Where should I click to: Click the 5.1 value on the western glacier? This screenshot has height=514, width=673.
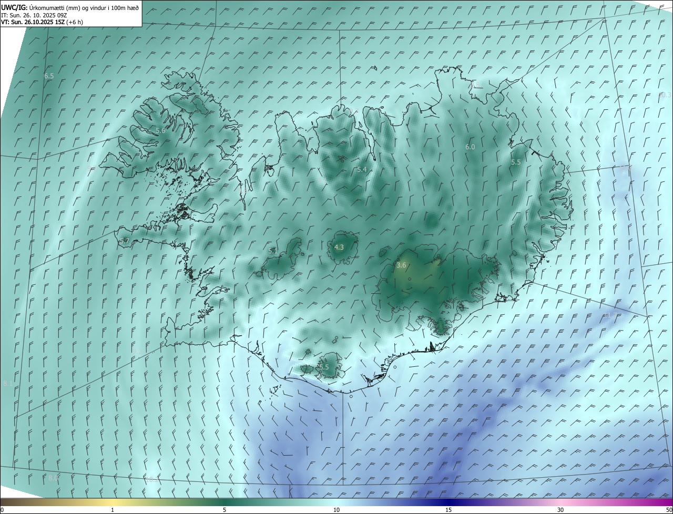coord(273,251)
